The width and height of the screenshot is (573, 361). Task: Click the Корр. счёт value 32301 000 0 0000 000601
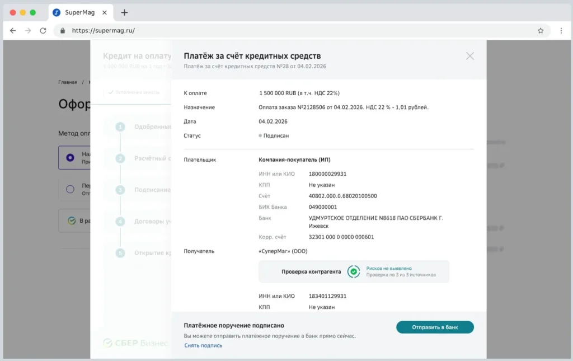(341, 237)
